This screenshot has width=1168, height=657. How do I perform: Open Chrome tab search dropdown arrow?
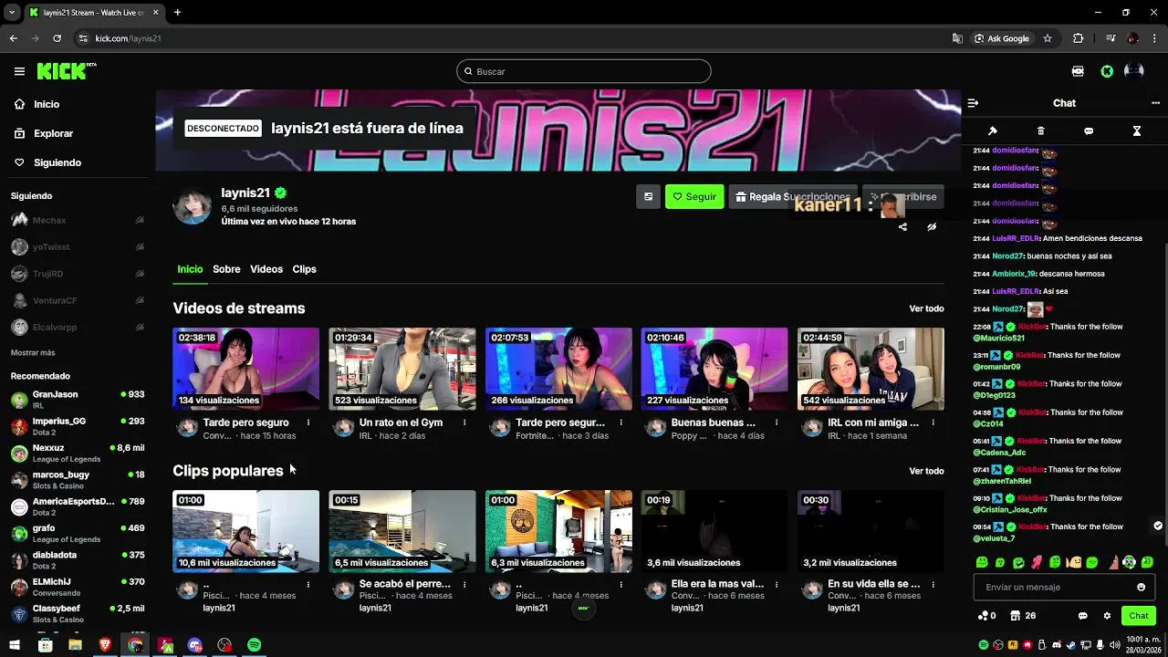[x=12, y=12]
